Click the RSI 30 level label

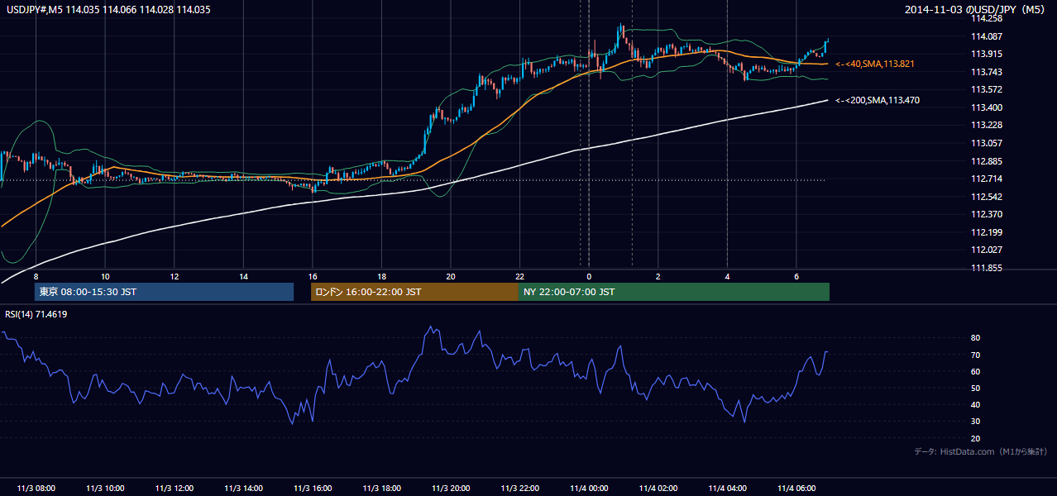click(975, 422)
